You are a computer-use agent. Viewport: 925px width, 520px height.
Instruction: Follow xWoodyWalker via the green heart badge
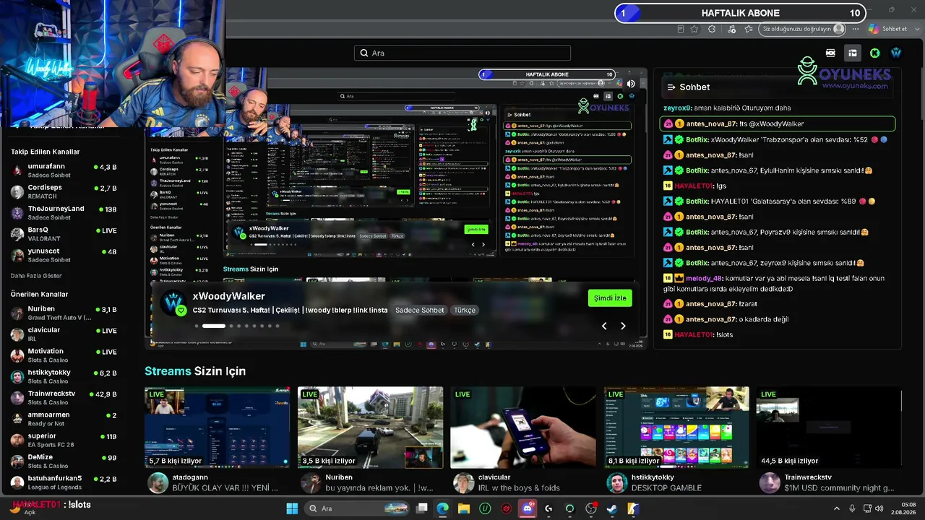[x=181, y=311]
